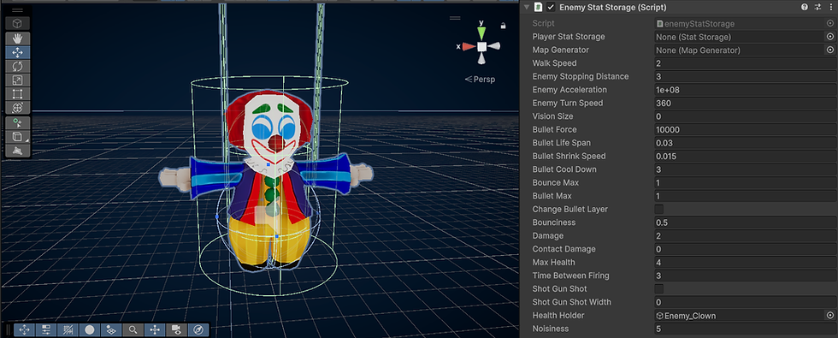Switch projection via the Persp label

tap(480, 79)
